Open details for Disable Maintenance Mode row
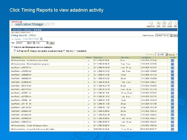187x140 pixels. tap(172, 60)
